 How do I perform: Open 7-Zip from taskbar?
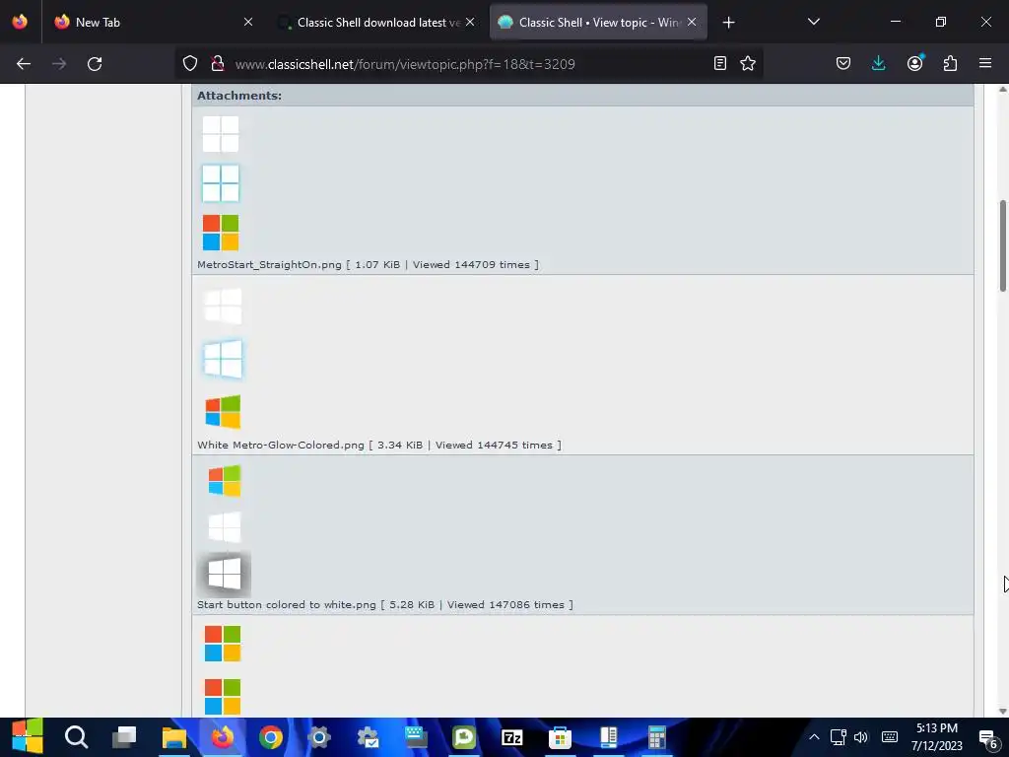point(512,737)
